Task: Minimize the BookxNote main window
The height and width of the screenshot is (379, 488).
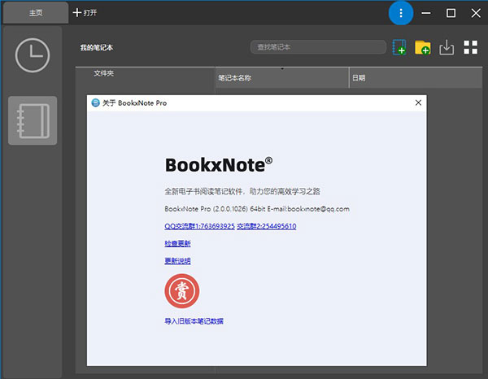Action: (426, 13)
